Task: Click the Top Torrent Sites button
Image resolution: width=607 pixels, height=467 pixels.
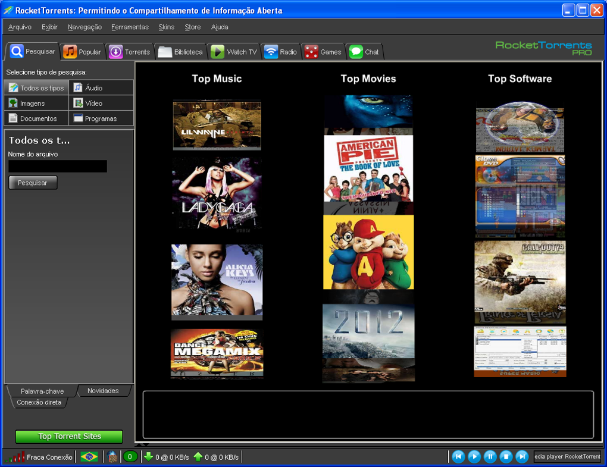Action: click(x=69, y=437)
